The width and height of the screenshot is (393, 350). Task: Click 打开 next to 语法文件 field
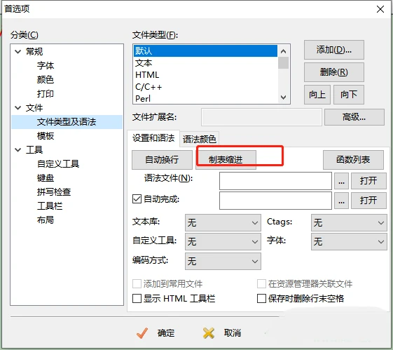[368, 181]
